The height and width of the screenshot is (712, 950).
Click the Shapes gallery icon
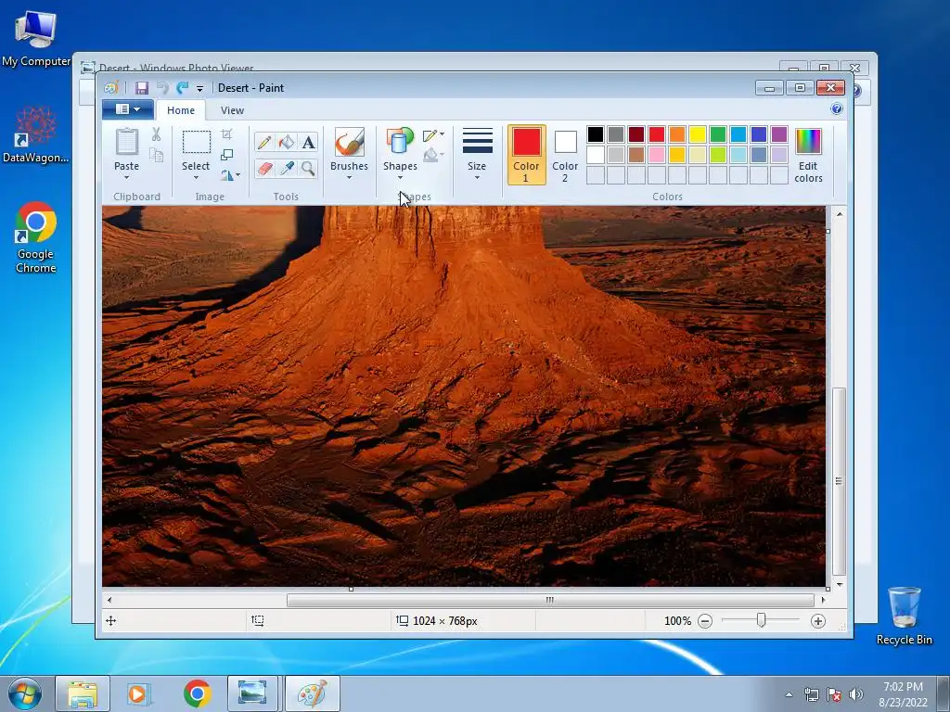tap(400, 142)
